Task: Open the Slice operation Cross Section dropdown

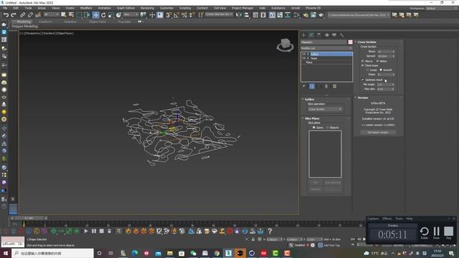Action: (325, 109)
